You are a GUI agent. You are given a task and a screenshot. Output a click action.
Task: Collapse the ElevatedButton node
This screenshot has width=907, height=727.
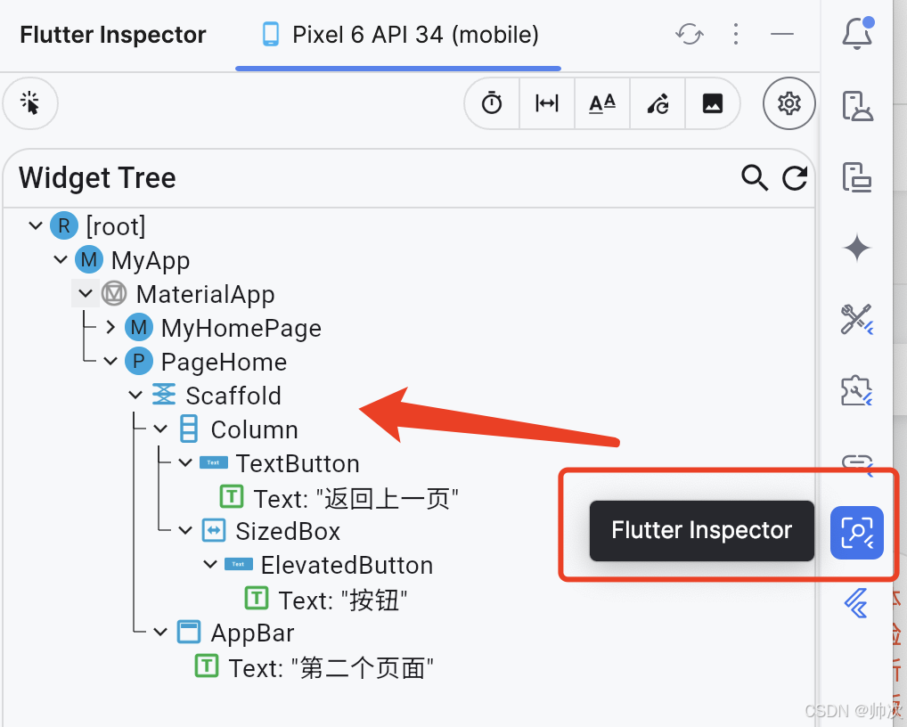pos(210,564)
